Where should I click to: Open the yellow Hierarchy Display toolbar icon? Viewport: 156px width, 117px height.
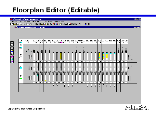point(42,24)
